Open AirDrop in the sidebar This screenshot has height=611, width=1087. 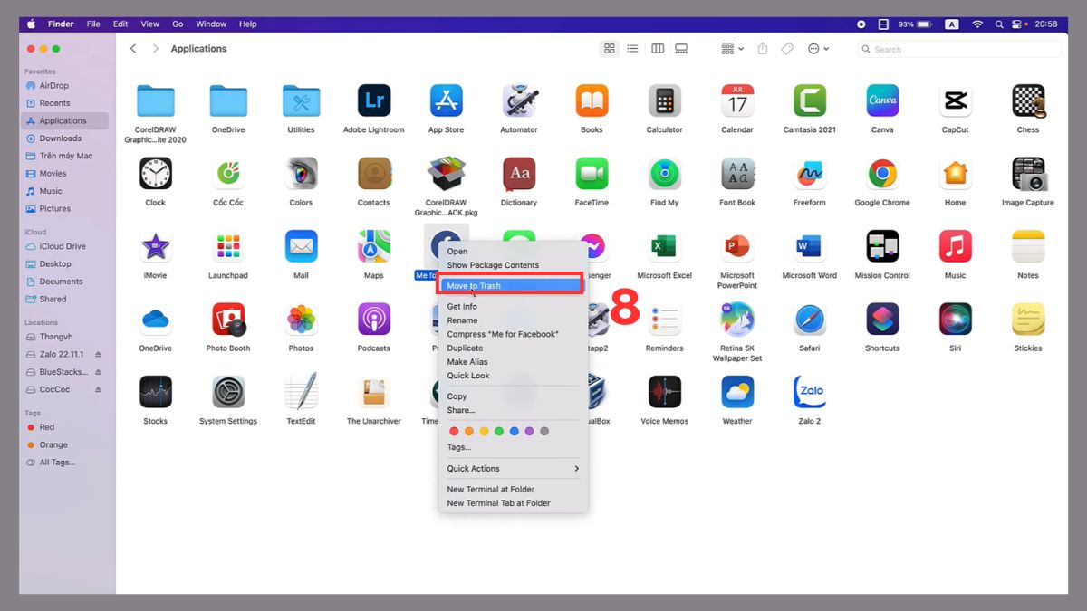point(65,86)
